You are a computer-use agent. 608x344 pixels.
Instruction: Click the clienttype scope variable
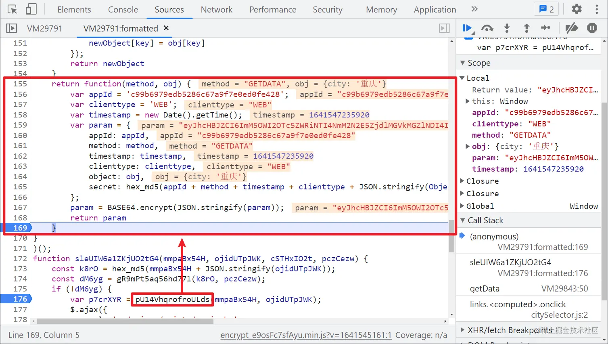[511, 124]
